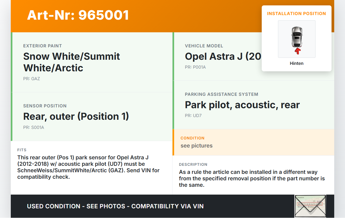
Task: Select the Park pilot, acoustic, rear value
Action: (242, 105)
